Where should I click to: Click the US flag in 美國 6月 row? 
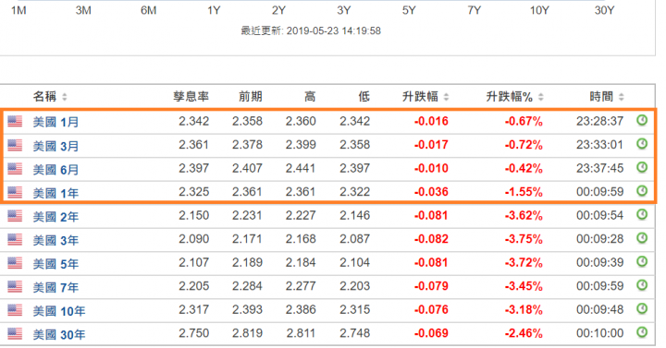point(15,168)
